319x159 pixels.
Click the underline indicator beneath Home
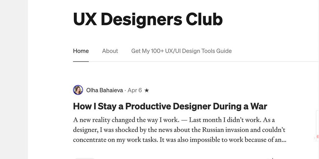[81, 61]
